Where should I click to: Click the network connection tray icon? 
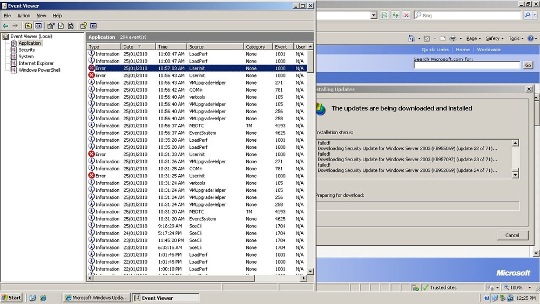tap(495, 298)
